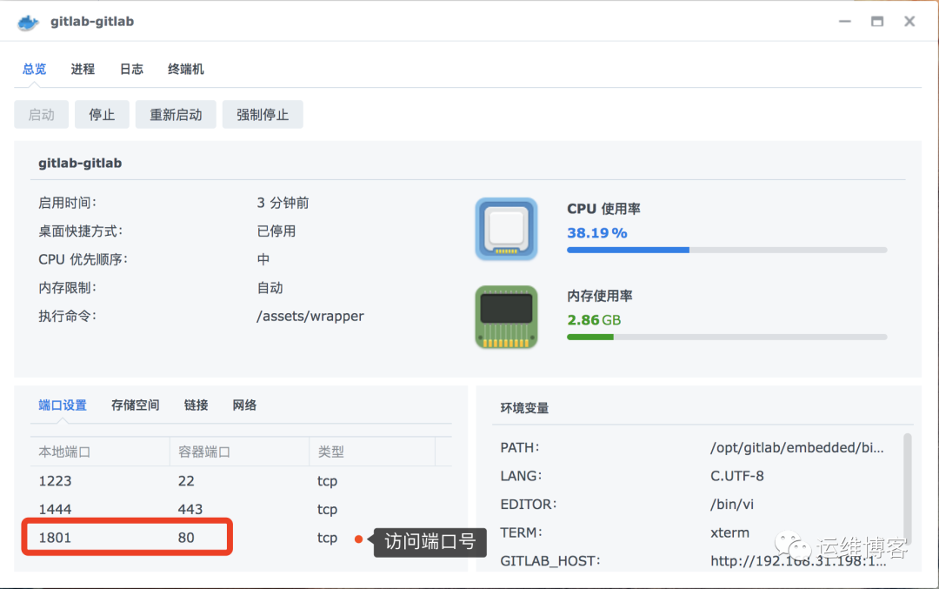
Task: Select local port 1801 cell
Action: (x=55, y=538)
